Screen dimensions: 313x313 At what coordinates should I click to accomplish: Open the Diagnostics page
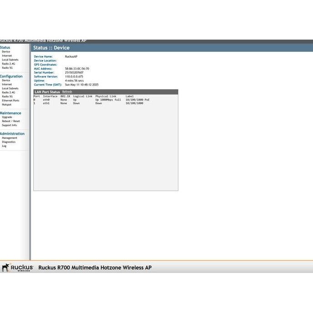9,142
